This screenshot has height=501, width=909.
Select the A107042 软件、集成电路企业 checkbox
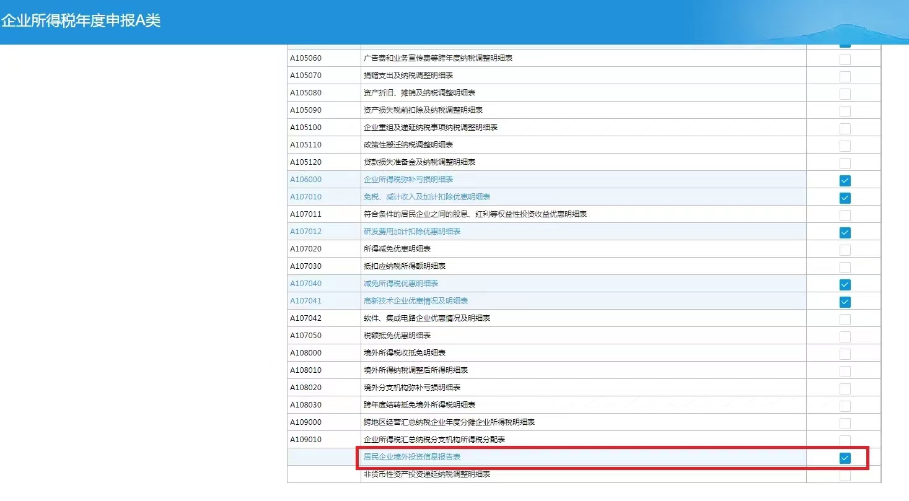[845, 320]
